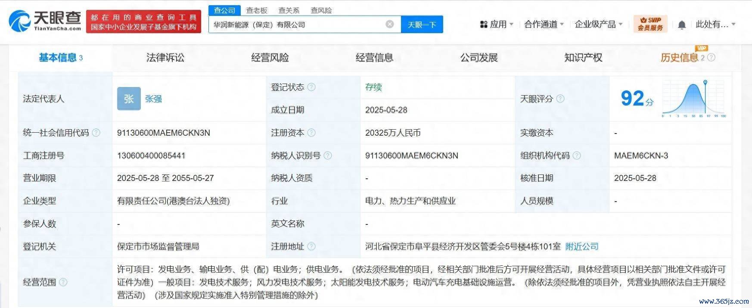752x308 pixels.
Task: Switch to 查老板 search tab
Action: (257, 10)
